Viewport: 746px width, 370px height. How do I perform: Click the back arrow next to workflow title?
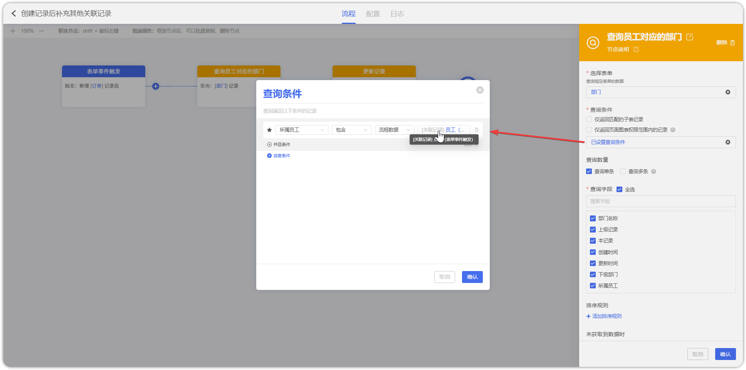click(14, 13)
